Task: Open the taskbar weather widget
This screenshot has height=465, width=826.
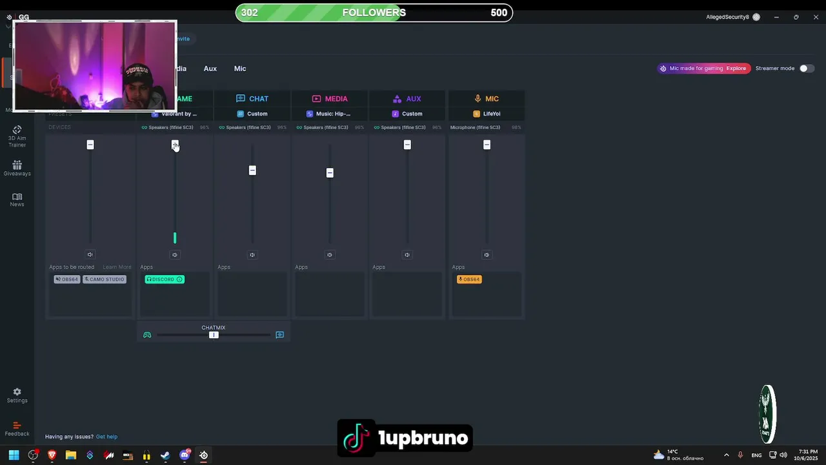Action: tap(678, 455)
